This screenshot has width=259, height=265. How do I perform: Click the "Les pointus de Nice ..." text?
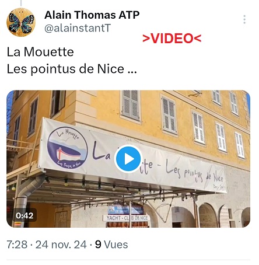click(x=72, y=69)
